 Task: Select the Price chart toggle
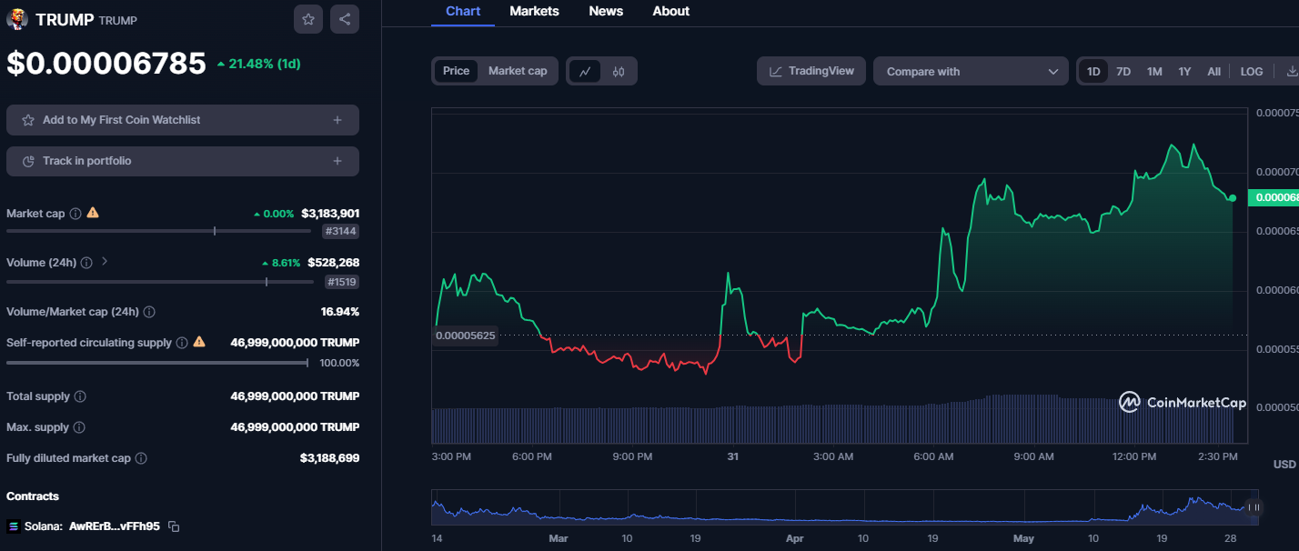(456, 71)
